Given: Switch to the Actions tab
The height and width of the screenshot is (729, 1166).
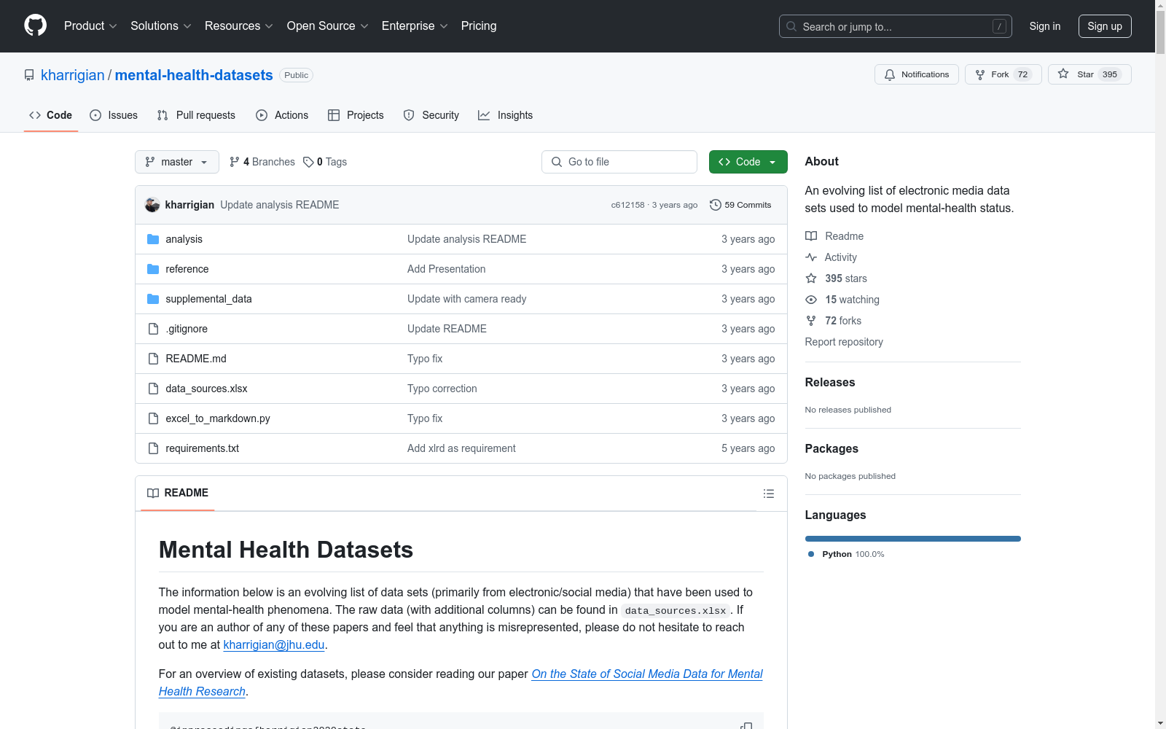Looking at the screenshot, I should click(x=282, y=115).
